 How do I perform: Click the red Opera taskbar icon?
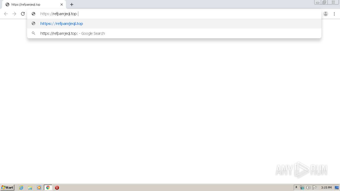pyautogui.click(x=57, y=188)
